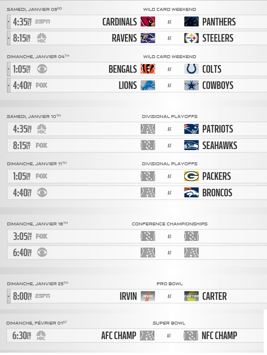This screenshot has height=355, width=267.
Task: Click the COWBOYS team name
Action: tap(218, 85)
